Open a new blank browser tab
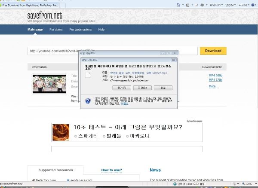Viewport: 258px width, 188px height. (62, 6)
